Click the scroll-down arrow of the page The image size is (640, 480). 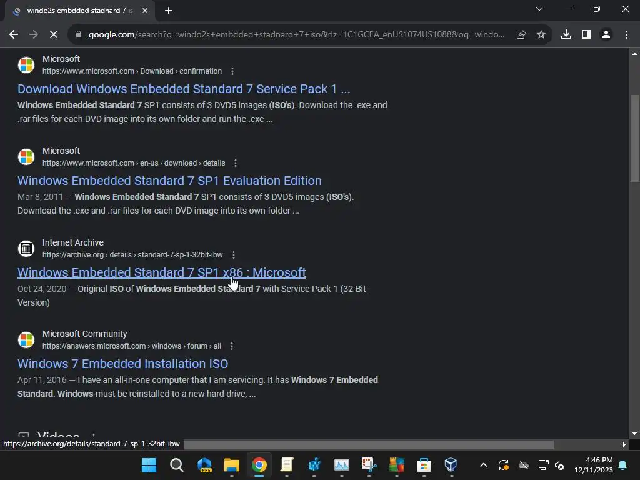[x=634, y=434]
